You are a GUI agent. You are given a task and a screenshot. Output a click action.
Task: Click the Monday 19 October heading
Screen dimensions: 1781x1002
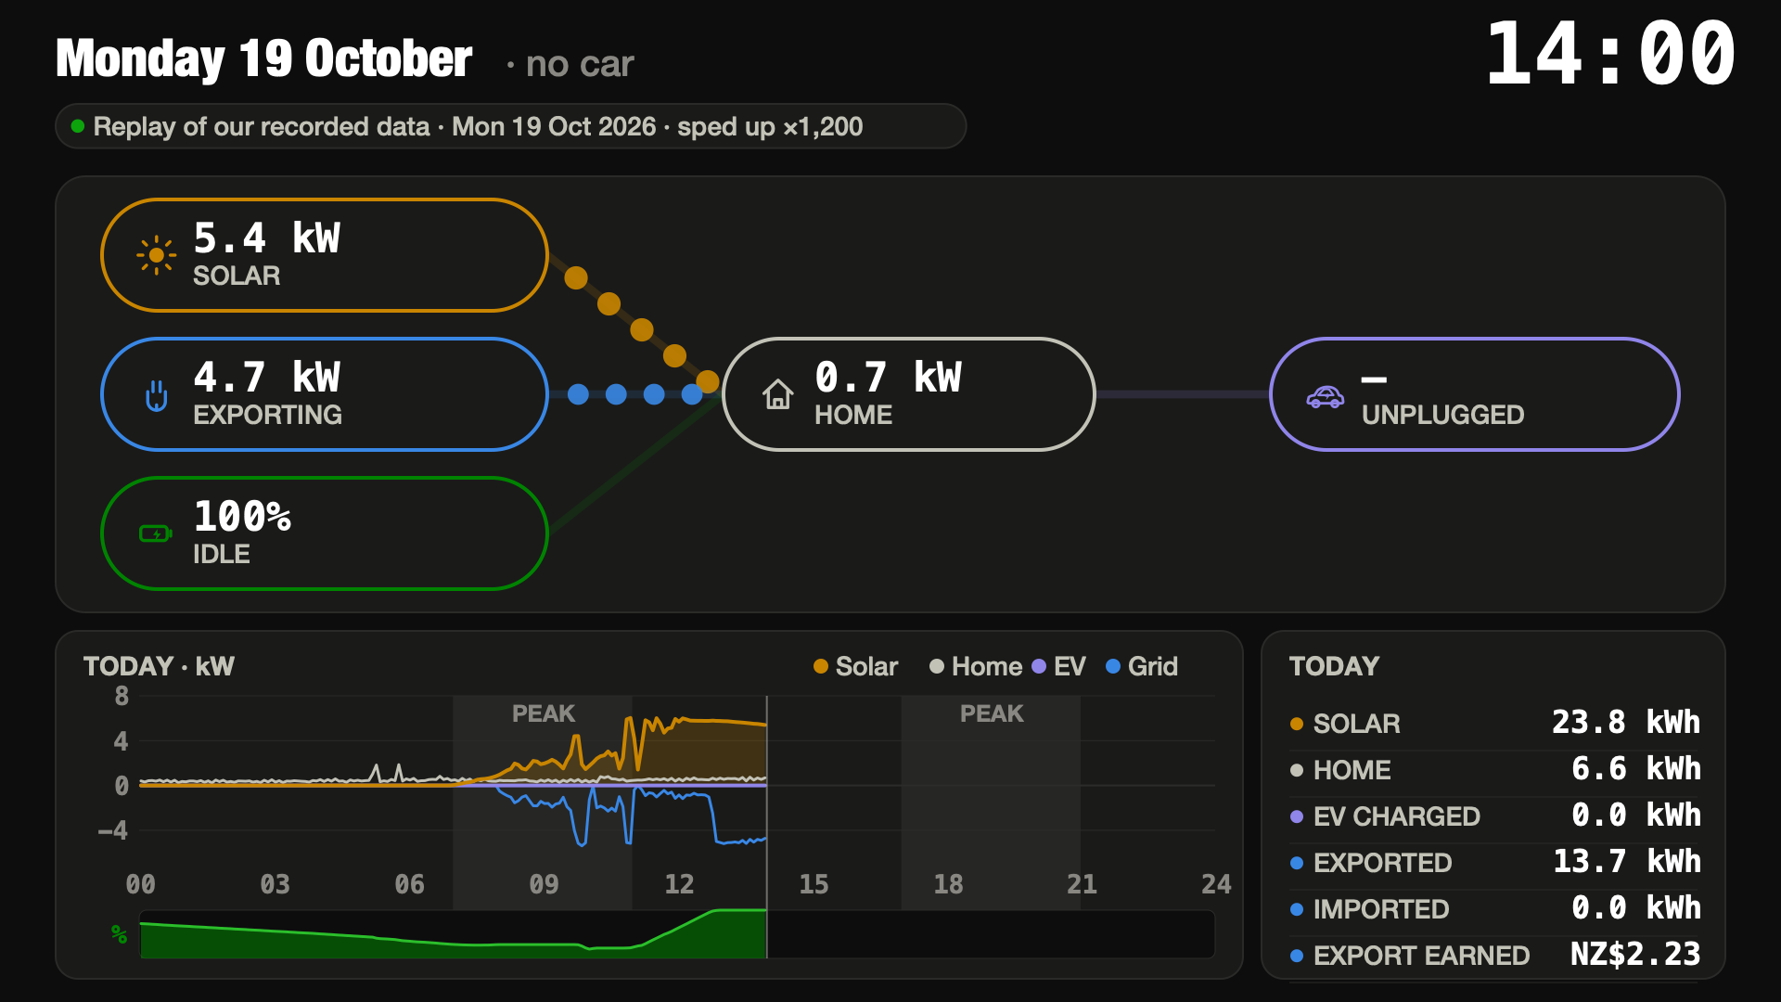(264, 58)
